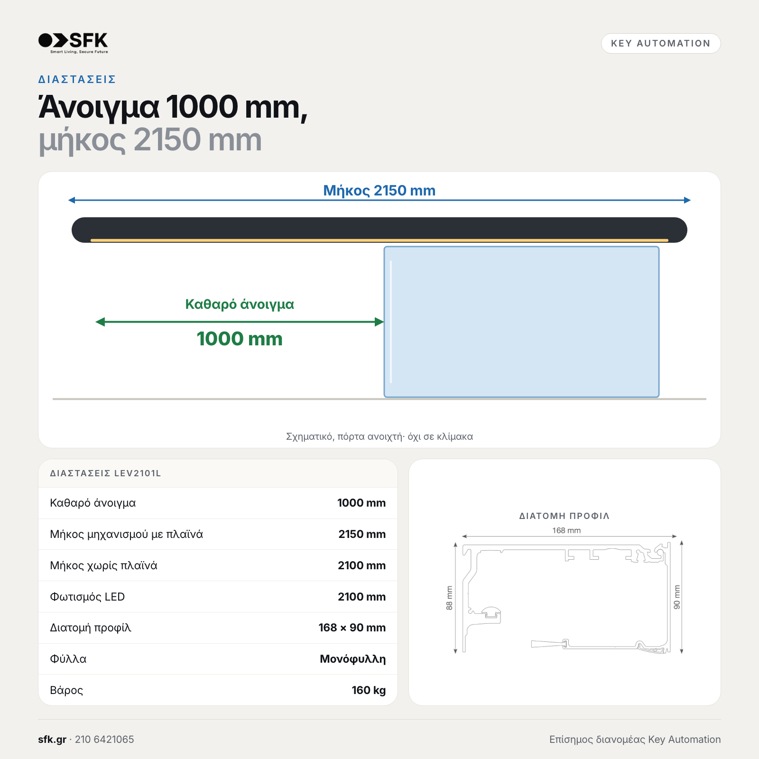Click the 168 × 90 mm value
759x759 pixels.
[352, 628]
